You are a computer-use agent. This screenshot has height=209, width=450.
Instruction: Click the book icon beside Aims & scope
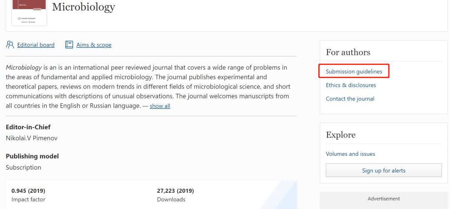coord(69,44)
